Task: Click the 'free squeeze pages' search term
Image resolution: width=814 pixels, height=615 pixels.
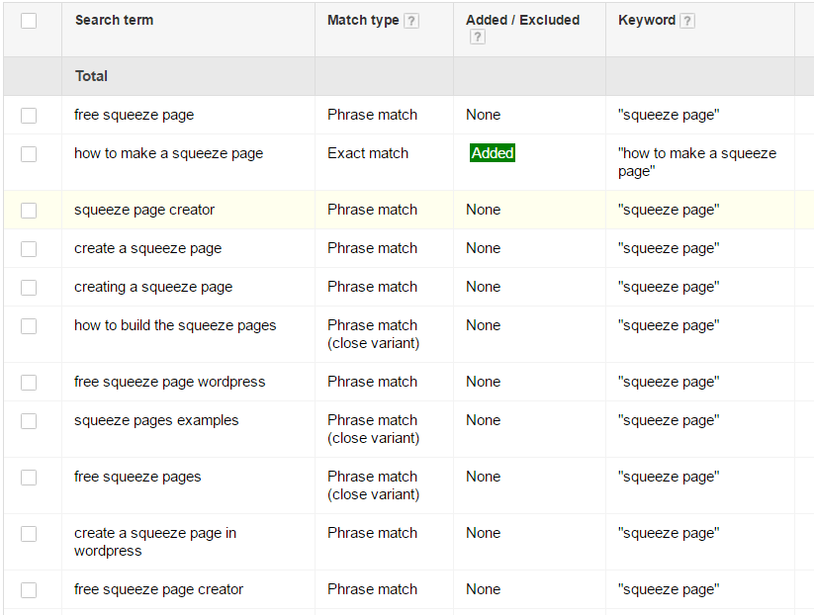Action: [x=137, y=477]
